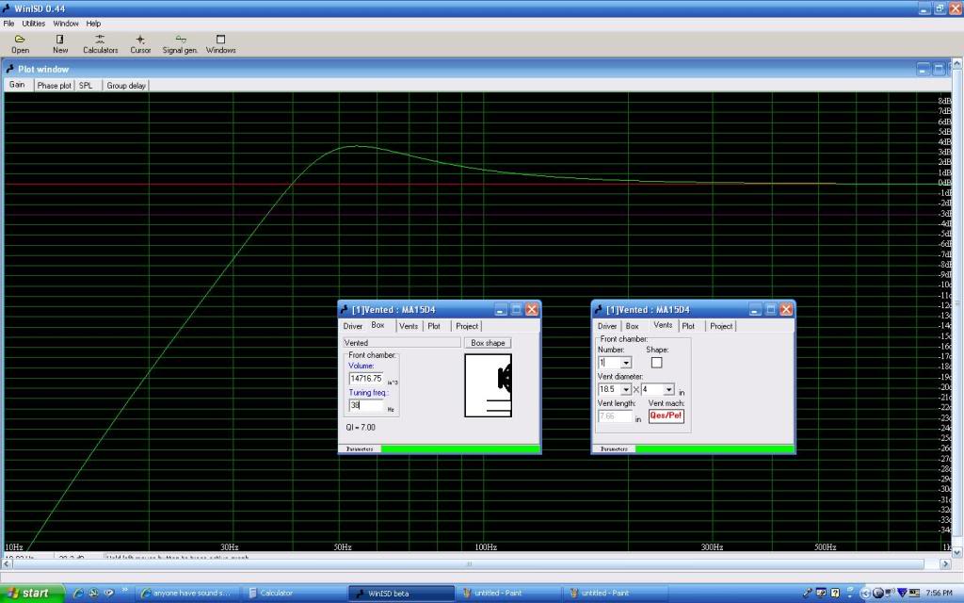Screen dimensions: 964x603
Task: Activate the Cursor tool
Action: (140, 43)
